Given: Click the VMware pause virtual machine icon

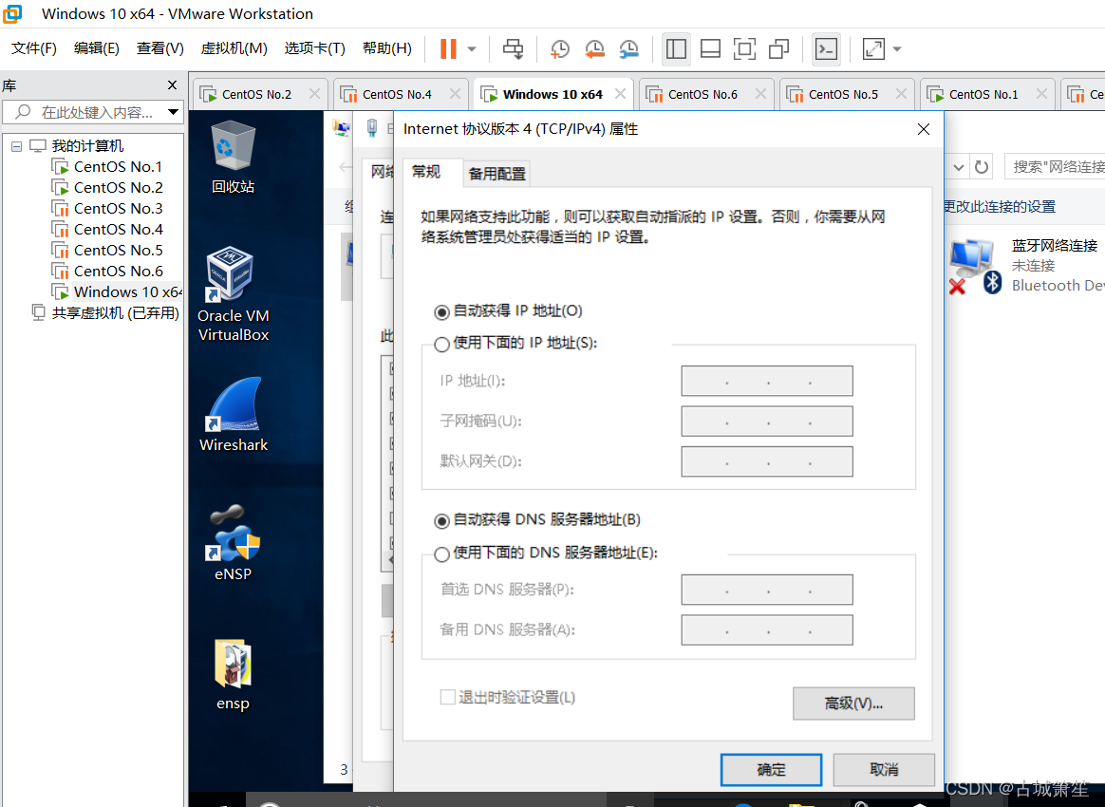Looking at the screenshot, I should point(448,48).
